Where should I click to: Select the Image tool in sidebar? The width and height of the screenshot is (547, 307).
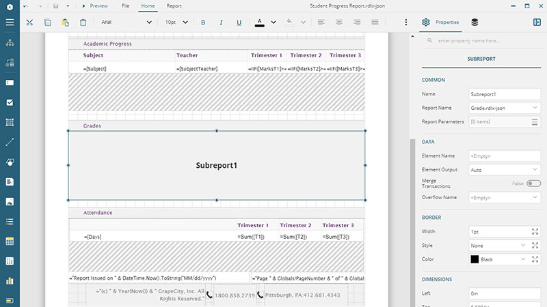10,202
